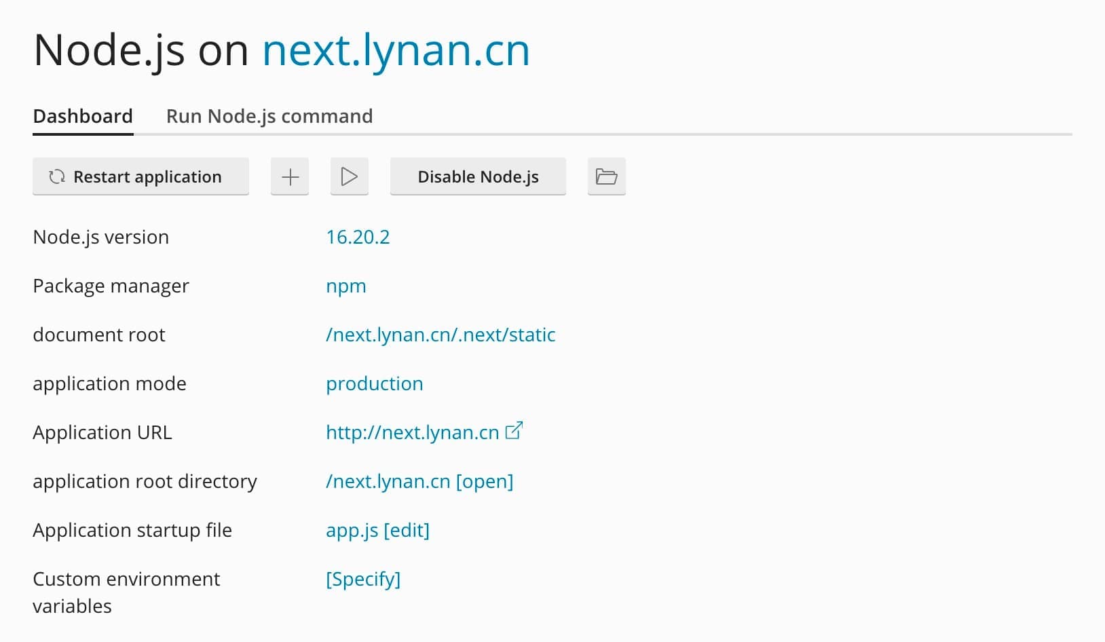The height and width of the screenshot is (642, 1105).
Task: Switch to the Dashboard tab
Action: click(83, 116)
